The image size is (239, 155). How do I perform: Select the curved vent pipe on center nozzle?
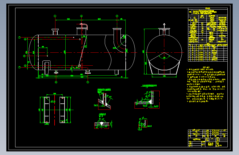(84, 26)
